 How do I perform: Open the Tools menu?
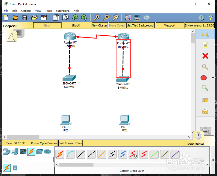click(x=48, y=11)
